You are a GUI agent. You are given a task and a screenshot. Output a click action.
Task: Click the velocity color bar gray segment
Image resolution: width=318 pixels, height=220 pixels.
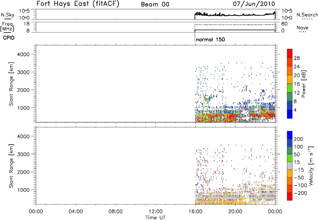pos(290,166)
